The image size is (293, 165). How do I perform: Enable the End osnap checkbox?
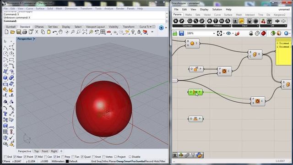click(5, 157)
